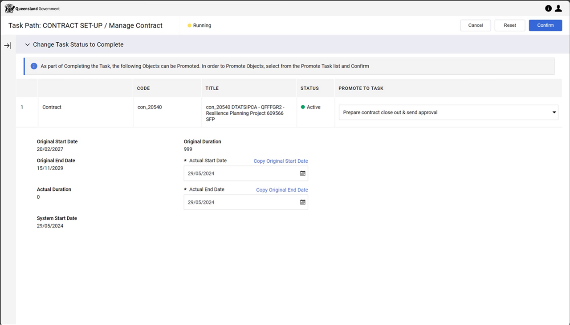
Task: Expand the side panel arrow icon
Action: (x=8, y=45)
